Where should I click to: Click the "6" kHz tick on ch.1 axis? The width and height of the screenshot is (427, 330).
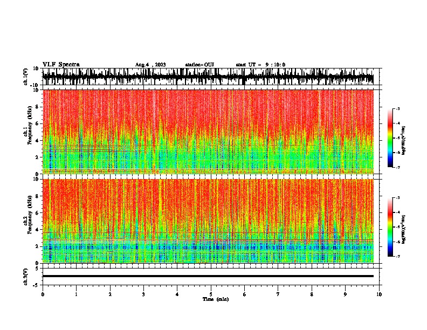point(37,123)
